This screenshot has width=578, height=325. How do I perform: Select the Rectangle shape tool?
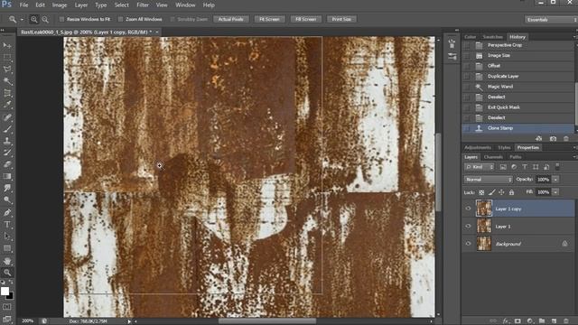(x=7, y=248)
